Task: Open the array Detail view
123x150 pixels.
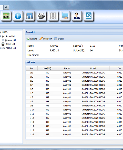Action: (59, 39)
